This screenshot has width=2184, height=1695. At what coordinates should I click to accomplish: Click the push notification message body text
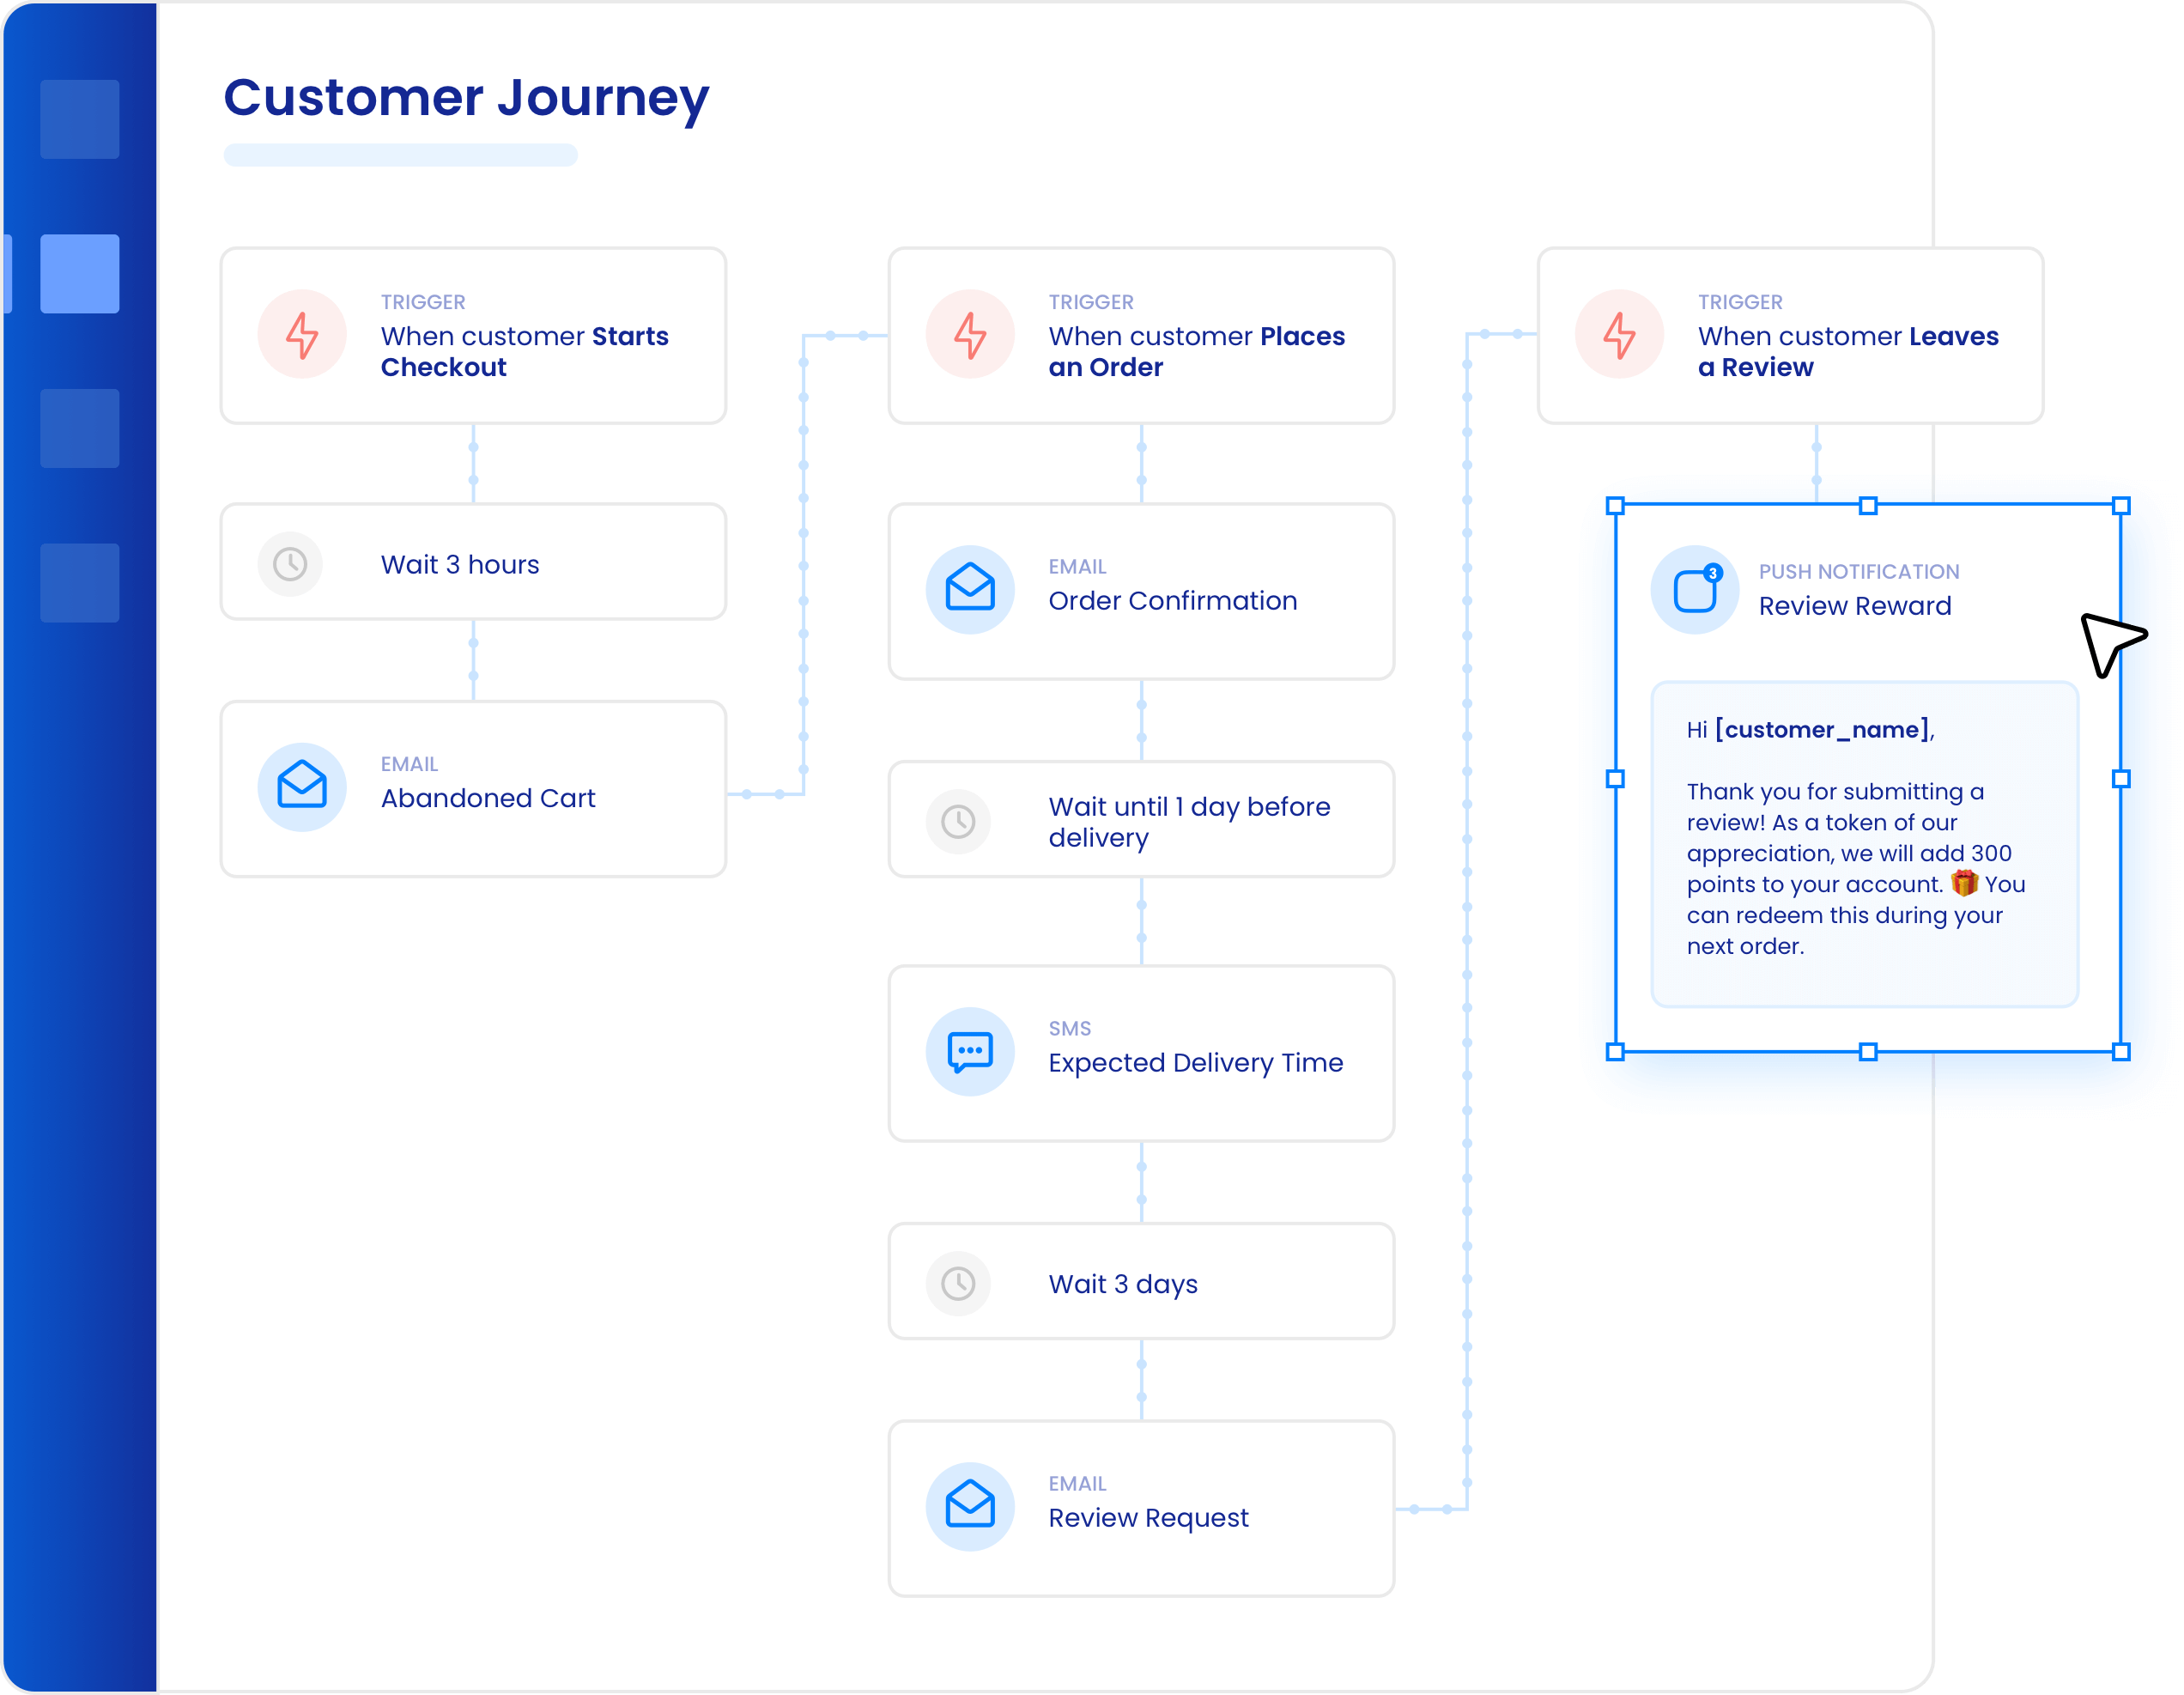pos(1855,868)
